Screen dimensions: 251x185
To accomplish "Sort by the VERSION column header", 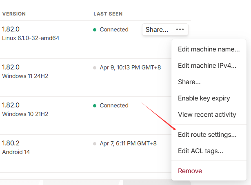I will (x=14, y=14).
